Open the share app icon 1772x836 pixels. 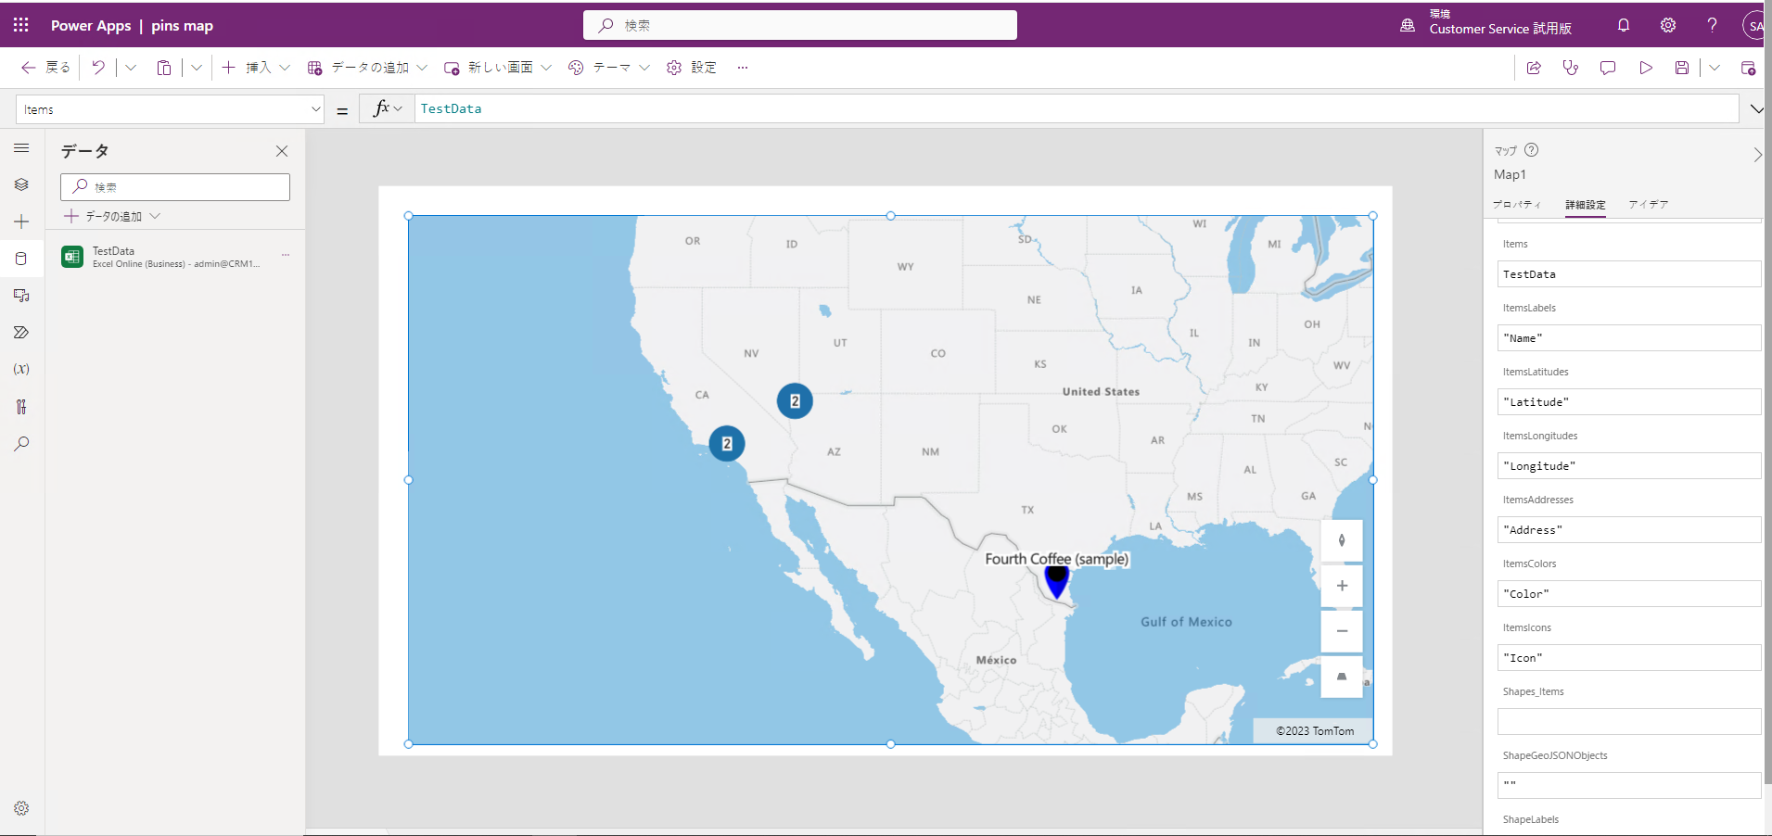coord(1534,68)
